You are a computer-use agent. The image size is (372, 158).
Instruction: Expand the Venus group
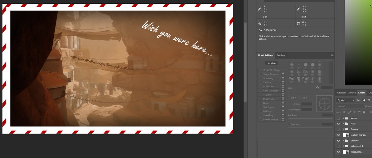tap(343, 118)
